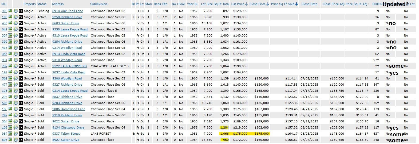The image size is (419, 144).
Task: Click TX icon in 8927 Sultan Drive row
Action: [21, 140]
